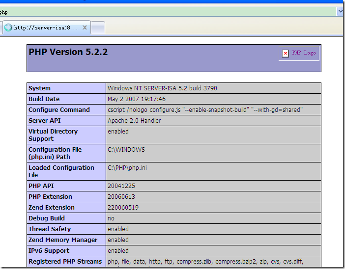345x269 pixels.
Task: Open the address bar dropdown arrow
Action: [340, 11]
